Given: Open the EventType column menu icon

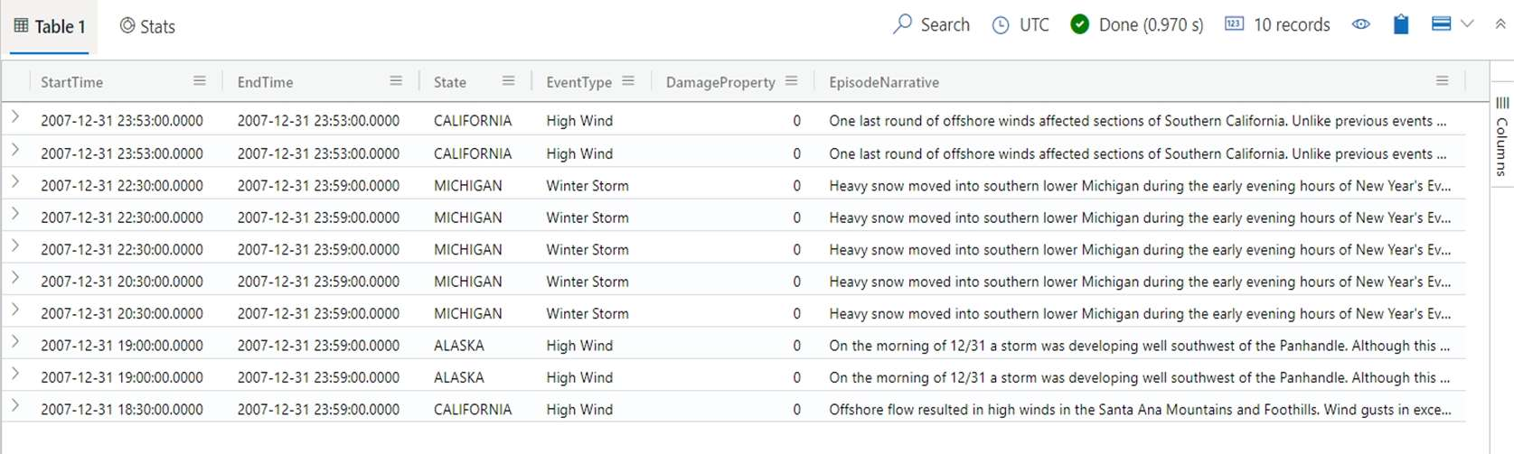Looking at the screenshot, I should tap(628, 81).
